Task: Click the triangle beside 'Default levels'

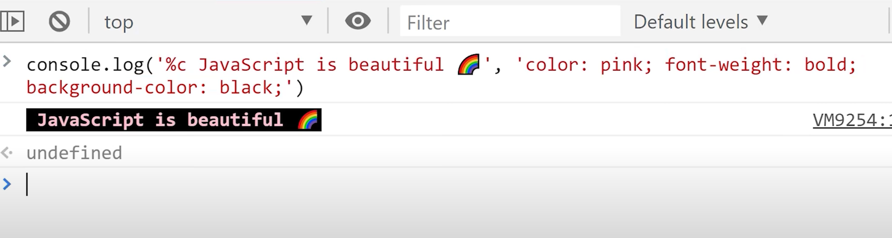Action: (762, 20)
